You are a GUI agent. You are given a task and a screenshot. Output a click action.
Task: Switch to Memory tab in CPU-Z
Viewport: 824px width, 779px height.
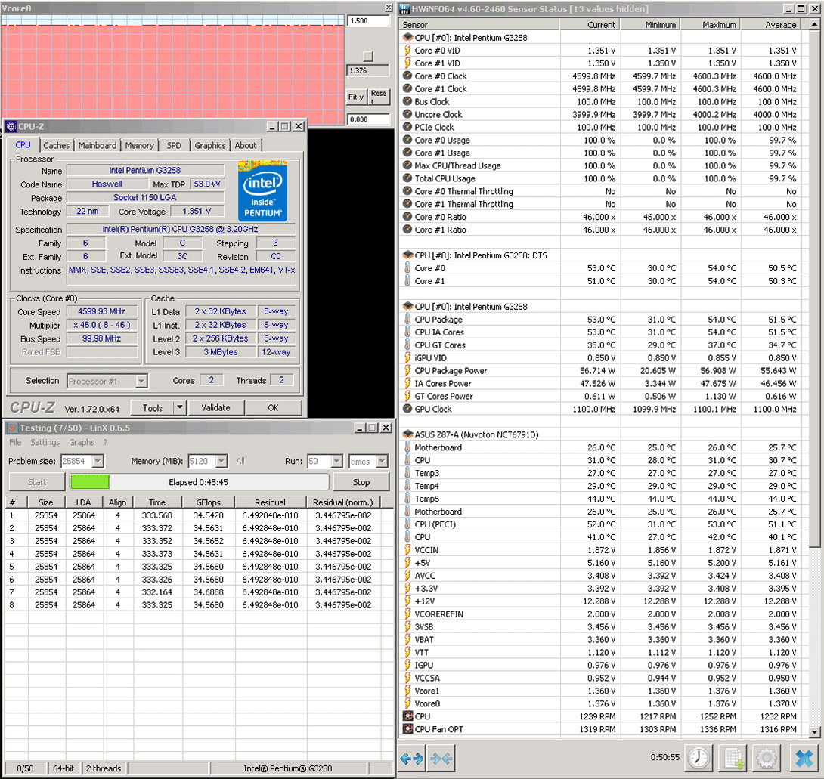tap(139, 146)
